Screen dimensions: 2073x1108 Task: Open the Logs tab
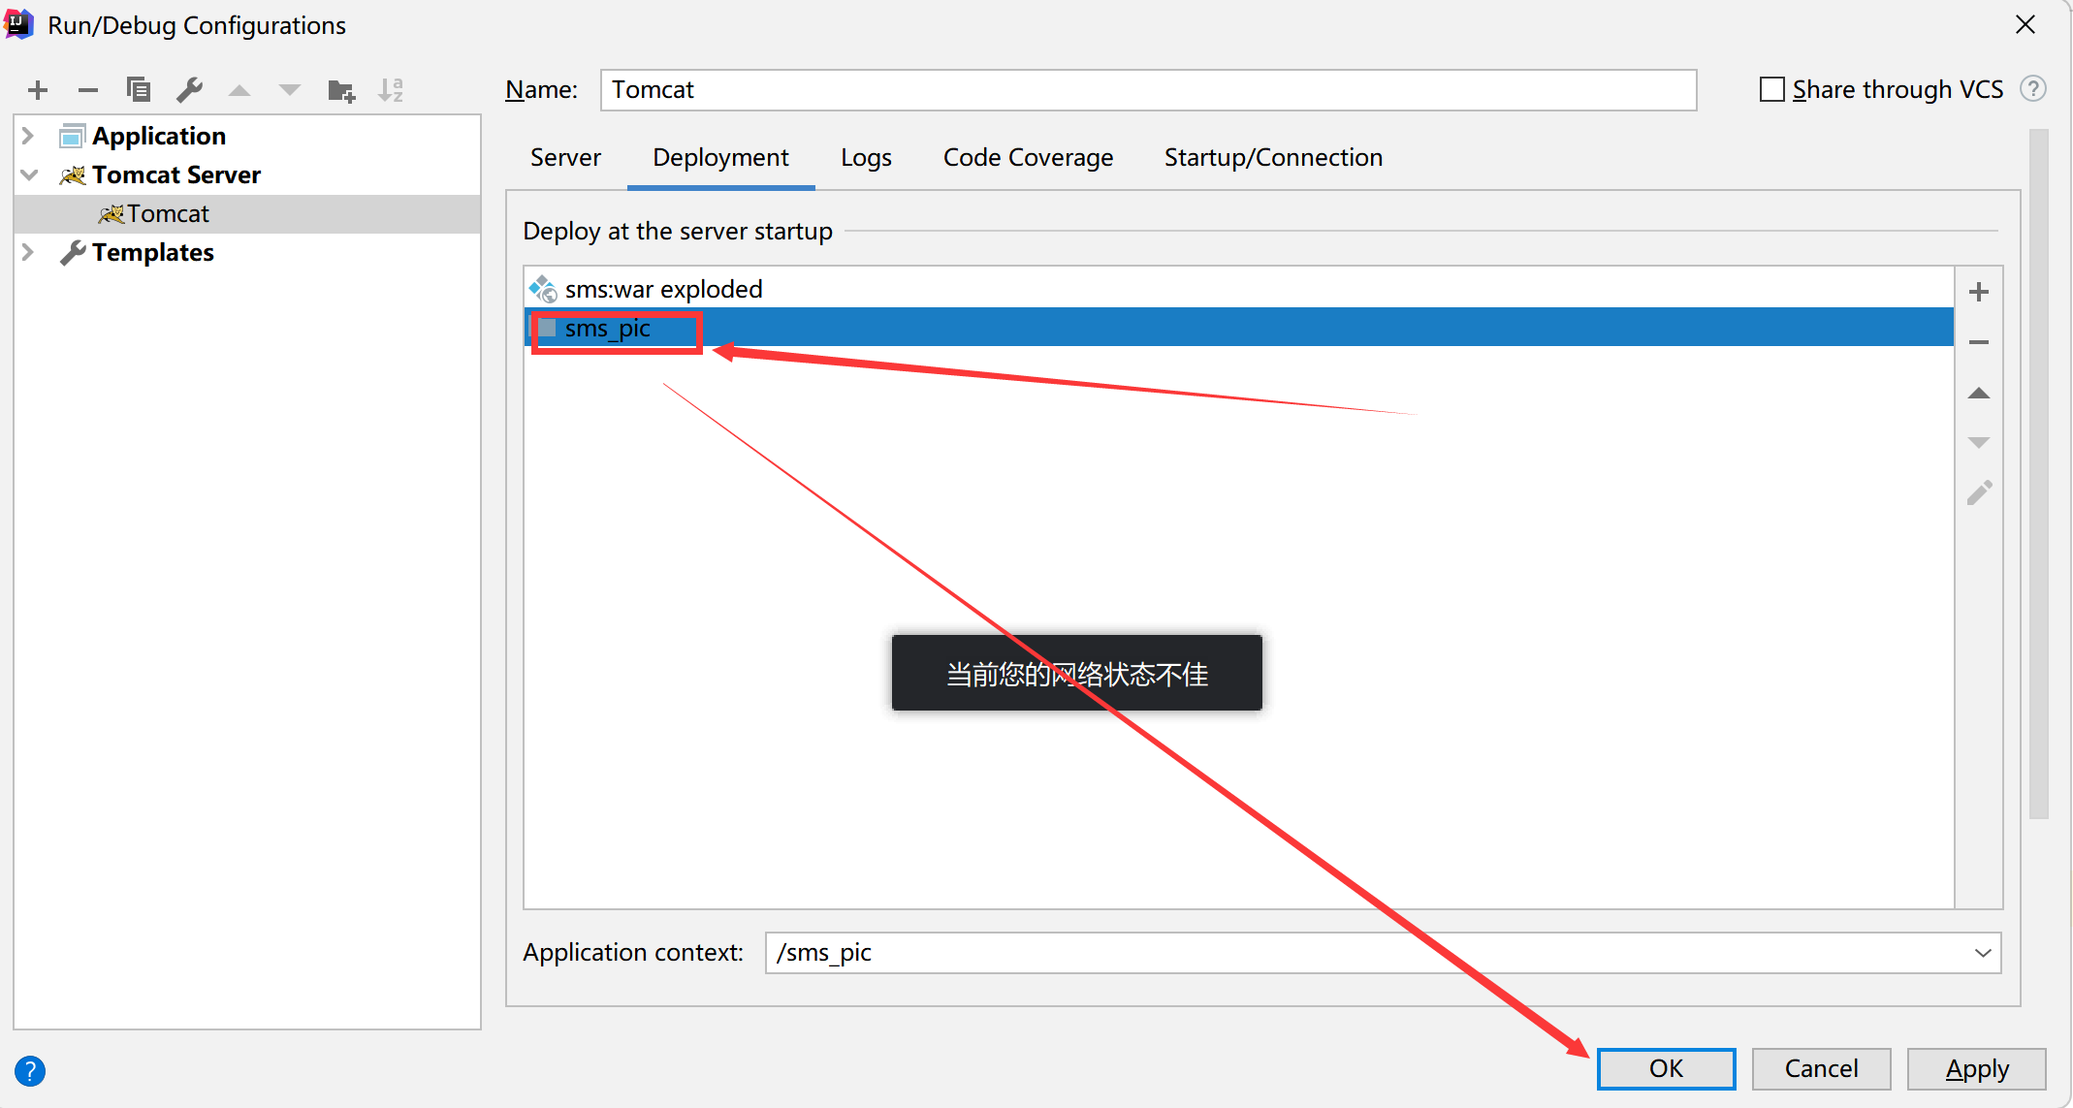point(866,158)
